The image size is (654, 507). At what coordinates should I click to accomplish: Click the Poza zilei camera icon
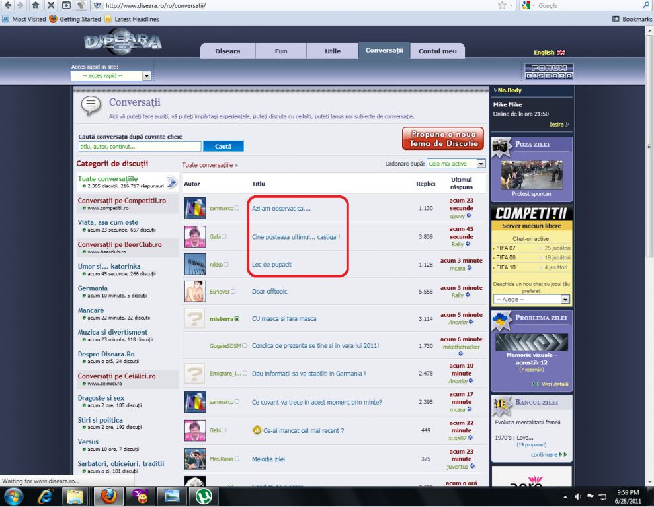coord(501,147)
